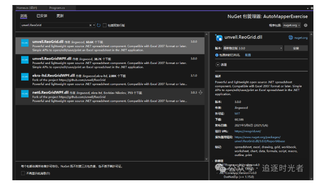
Task: Click the details pane scrollbar
Action: coord(312,106)
